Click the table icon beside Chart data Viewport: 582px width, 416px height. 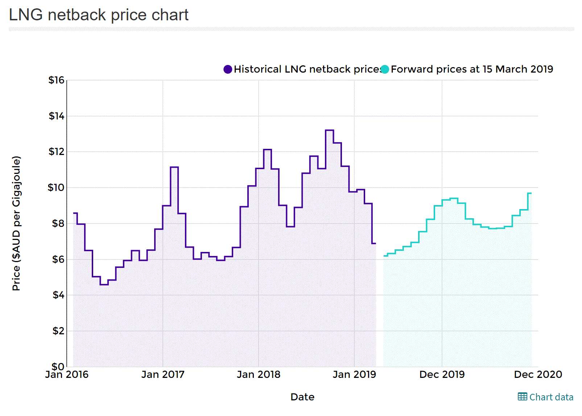[x=522, y=396]
